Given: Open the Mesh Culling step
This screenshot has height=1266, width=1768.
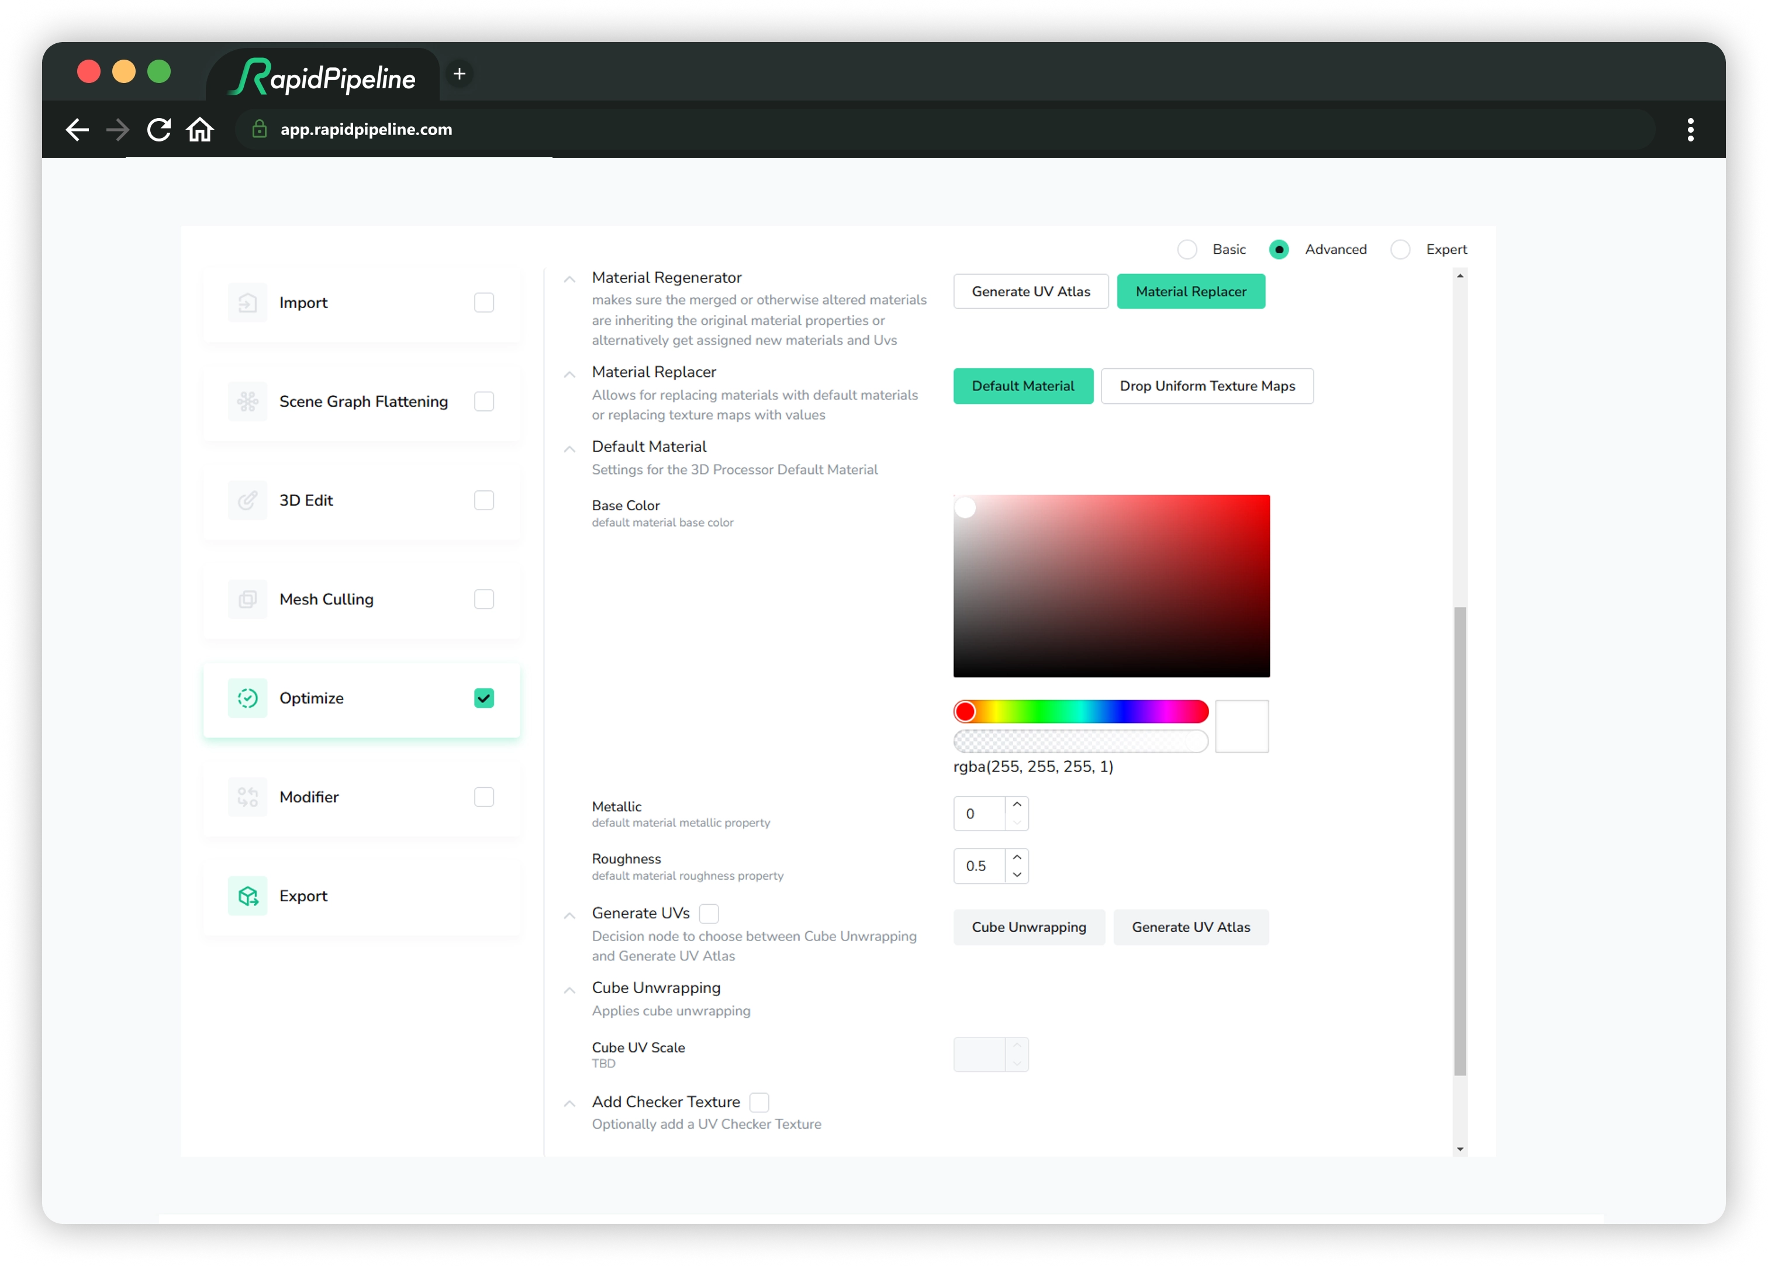Looking at the screenshot, I should (x=361, y=600).
